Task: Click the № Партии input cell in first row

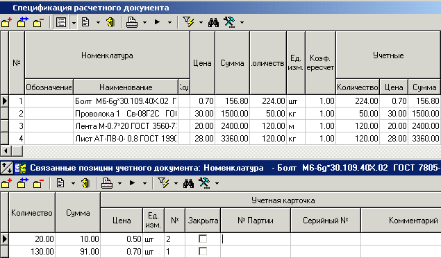Action: pyautogui.click(x=256, y=239)
